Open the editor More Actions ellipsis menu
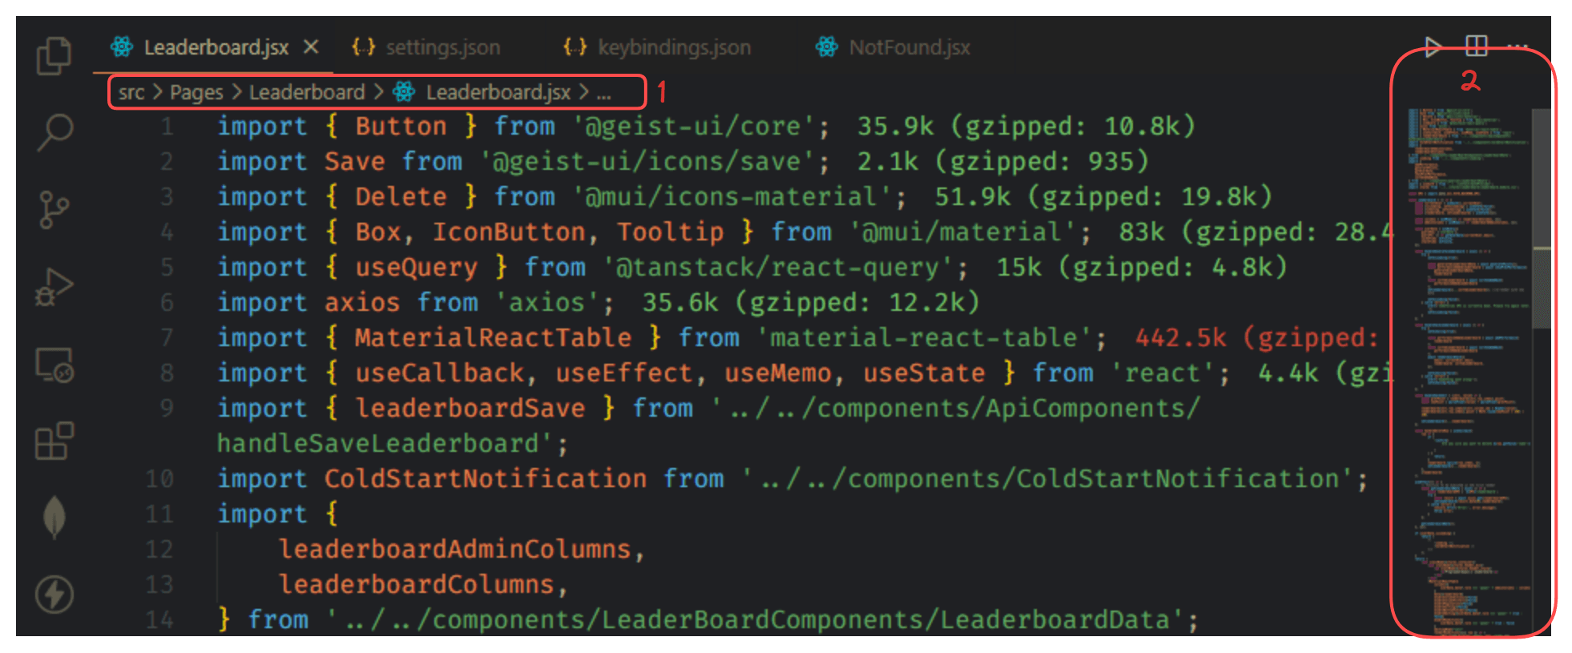The image size is (1572, 653). point(1518,46)
